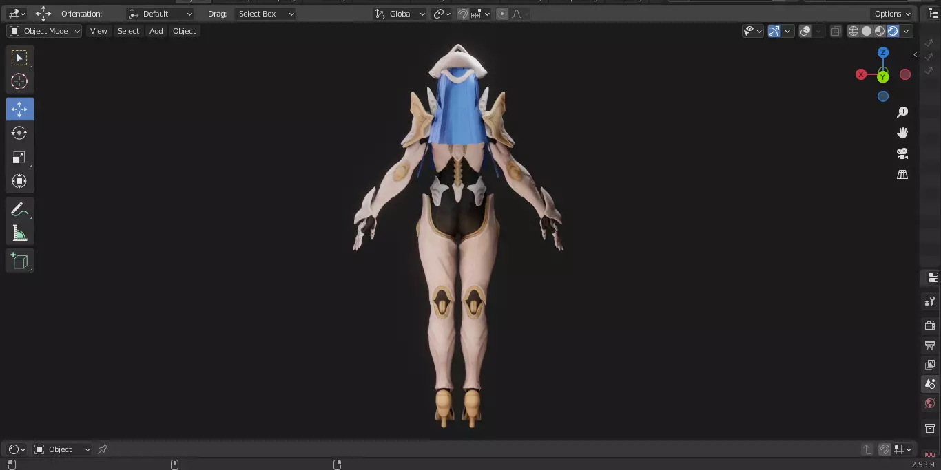
Task: Open the View menu
Action: coord(99,31)
